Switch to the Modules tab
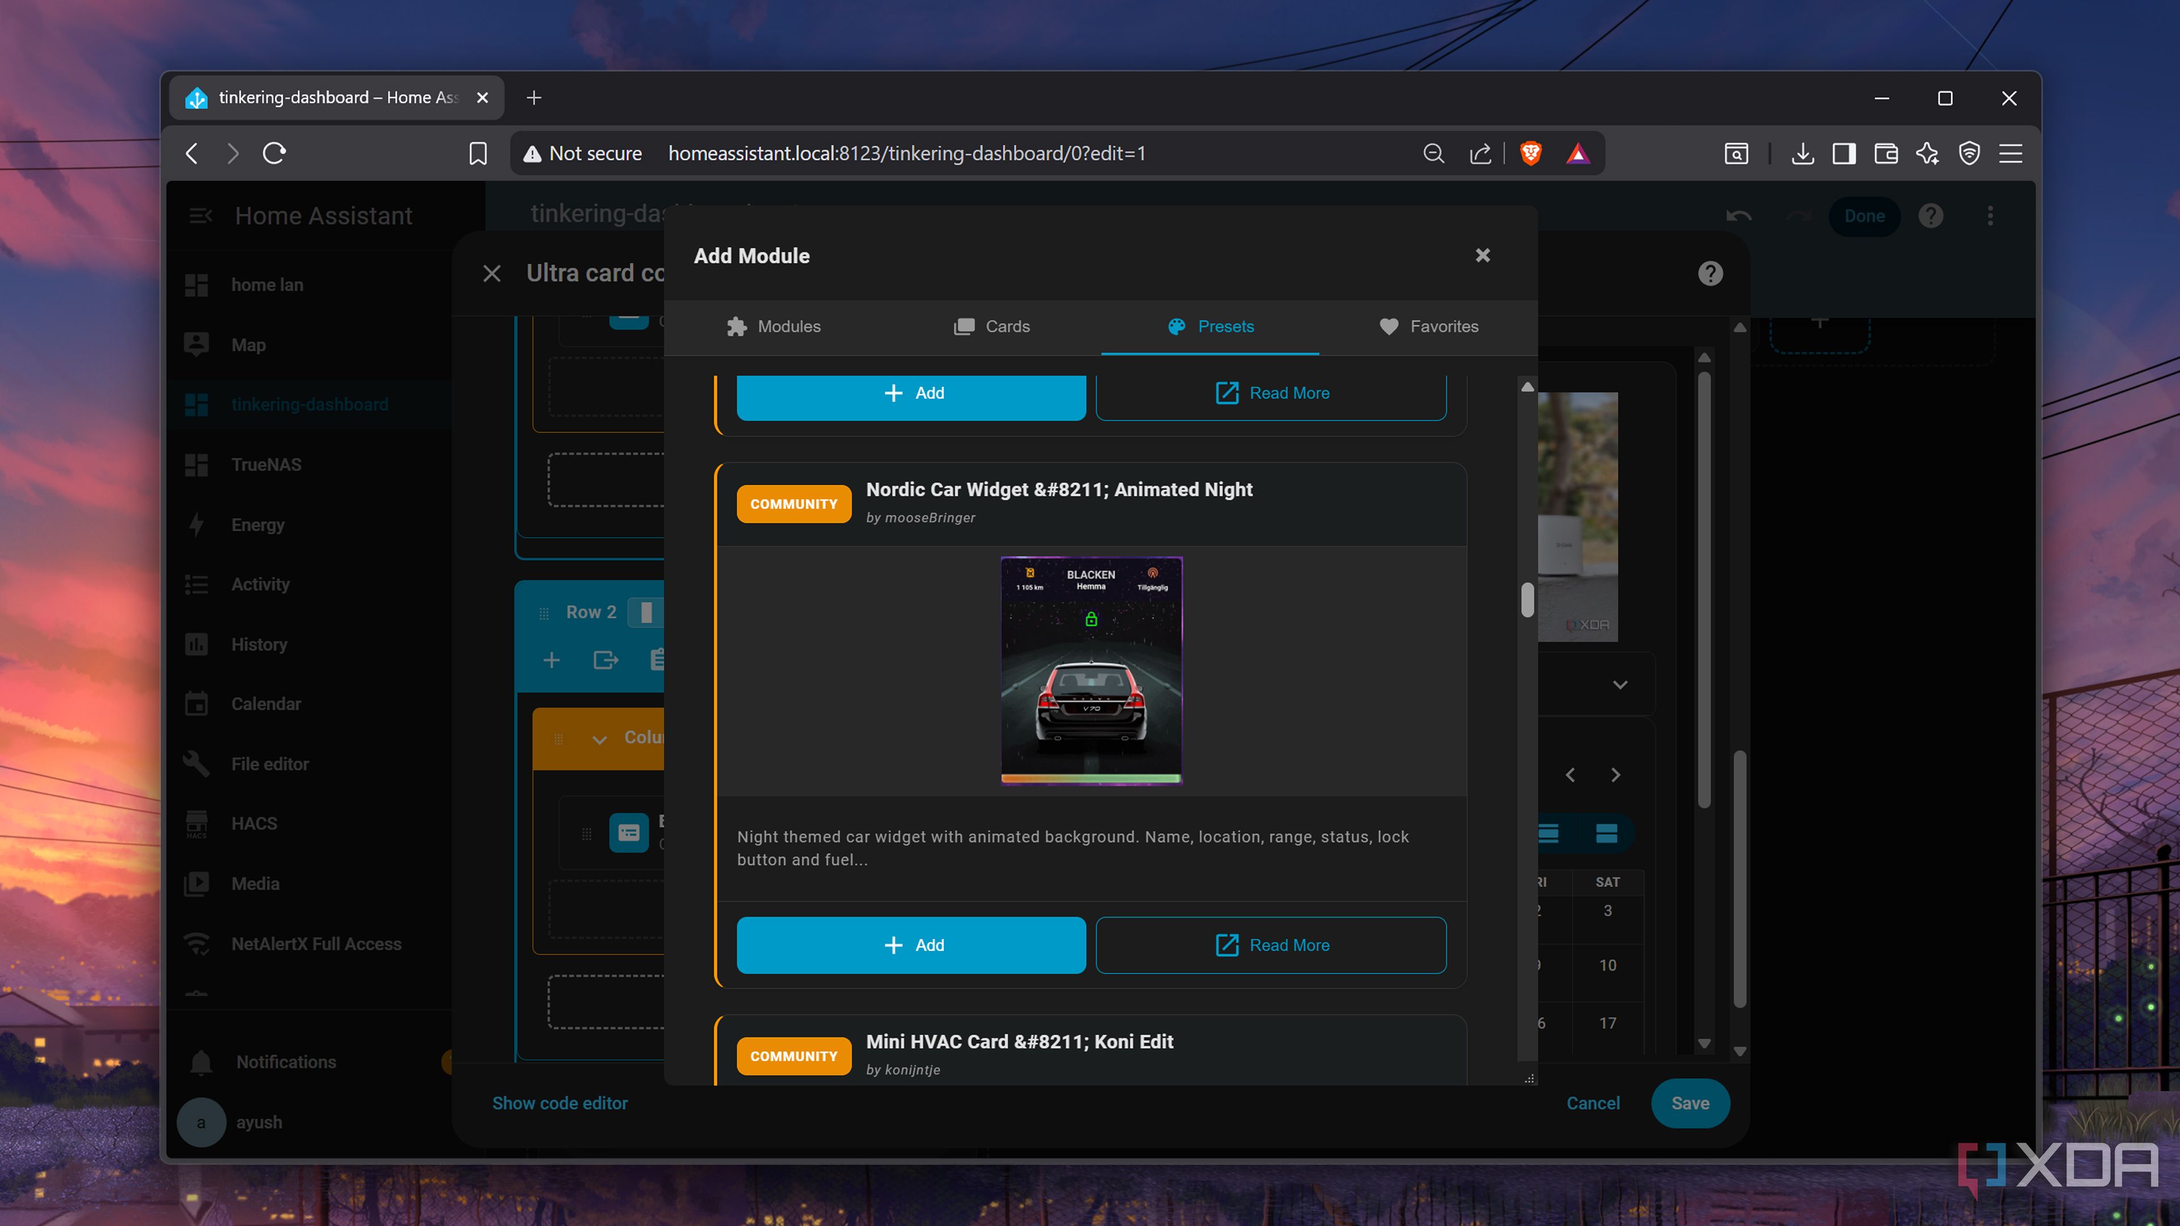The image size is (2180, 1226). pyautogui.click(x=773, y=326)
